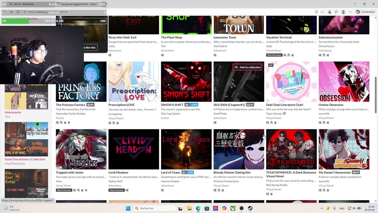378x213 pixels.
Task: Click SIMON'S SHIFT -100% sale tag
Action: (194, 105)
